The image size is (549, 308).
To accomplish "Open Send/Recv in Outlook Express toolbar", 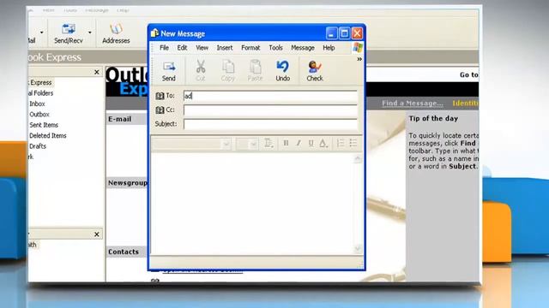I will [x=69, y=34].
